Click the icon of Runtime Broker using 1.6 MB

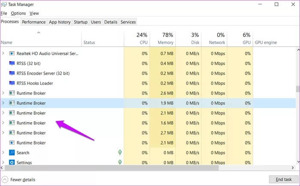[12, 123]
